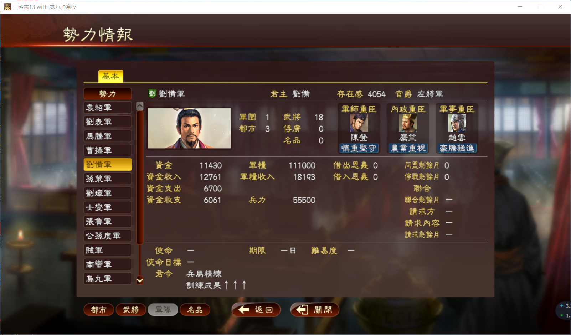The width and height of the screenshot is (571, 335).
Task: Click the 慎重堅守 policy label
Action: (x=359, y=148)
